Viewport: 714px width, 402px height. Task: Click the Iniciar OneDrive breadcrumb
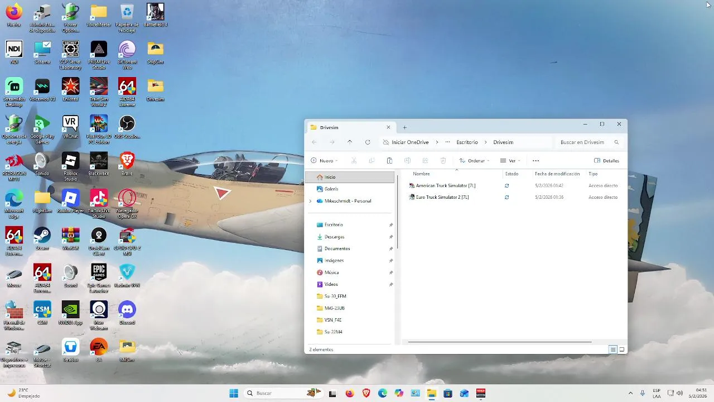(x=410, y=142)
